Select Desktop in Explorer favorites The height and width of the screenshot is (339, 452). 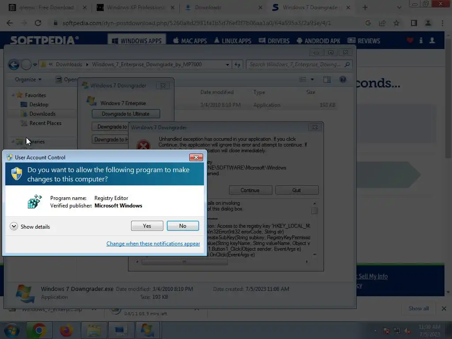pyautogui.click(x=39, y=104)
